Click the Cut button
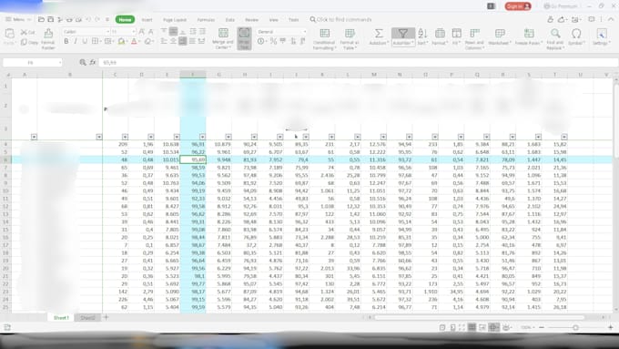Screen dimensions: 619x349 (27, 33)
